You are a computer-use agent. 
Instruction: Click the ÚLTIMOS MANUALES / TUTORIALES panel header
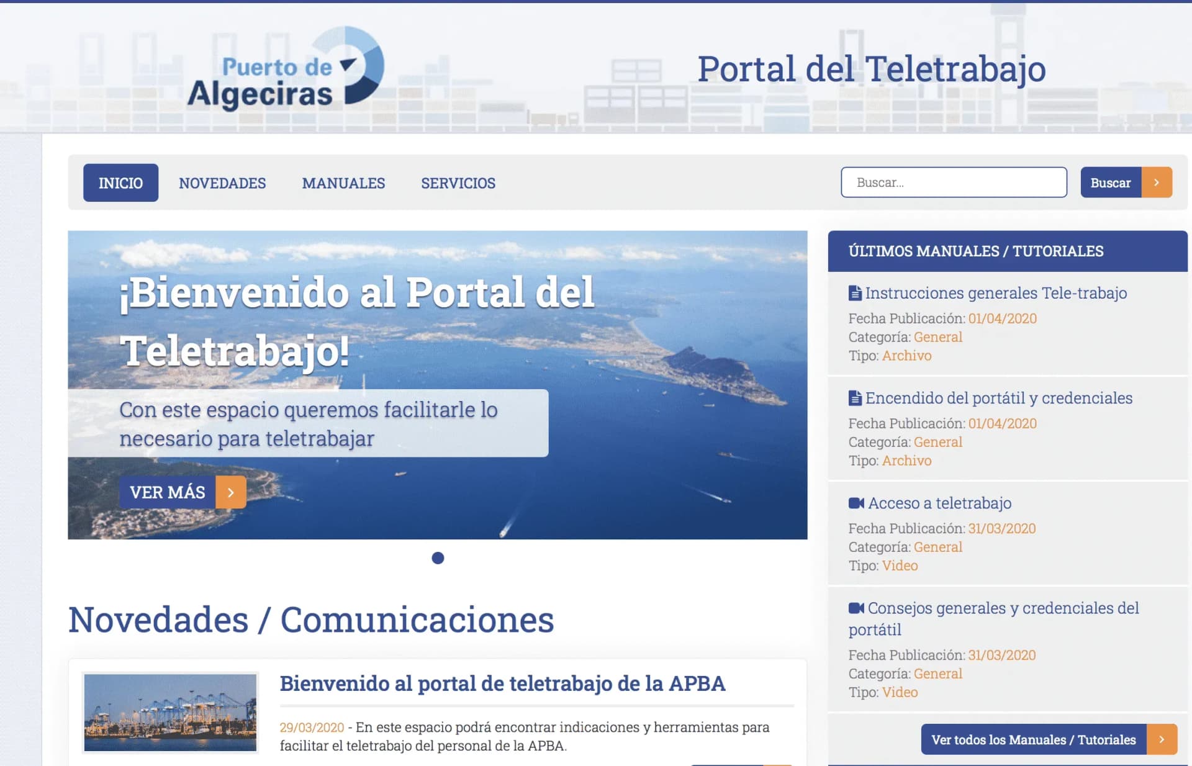1008,251
